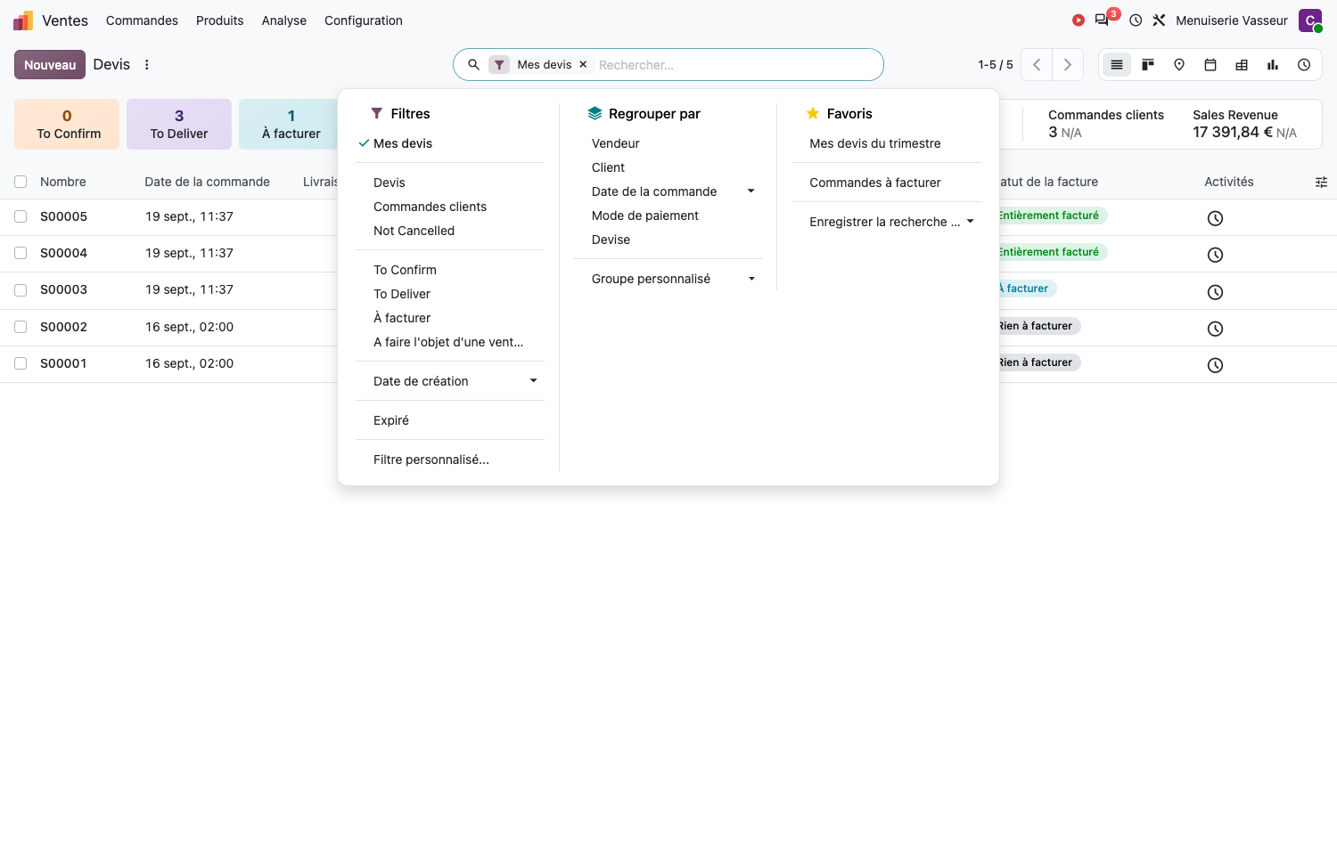Open the activity view clock icon
This screenshot has height=846, width=1337.
click(x=1304, y=65)
